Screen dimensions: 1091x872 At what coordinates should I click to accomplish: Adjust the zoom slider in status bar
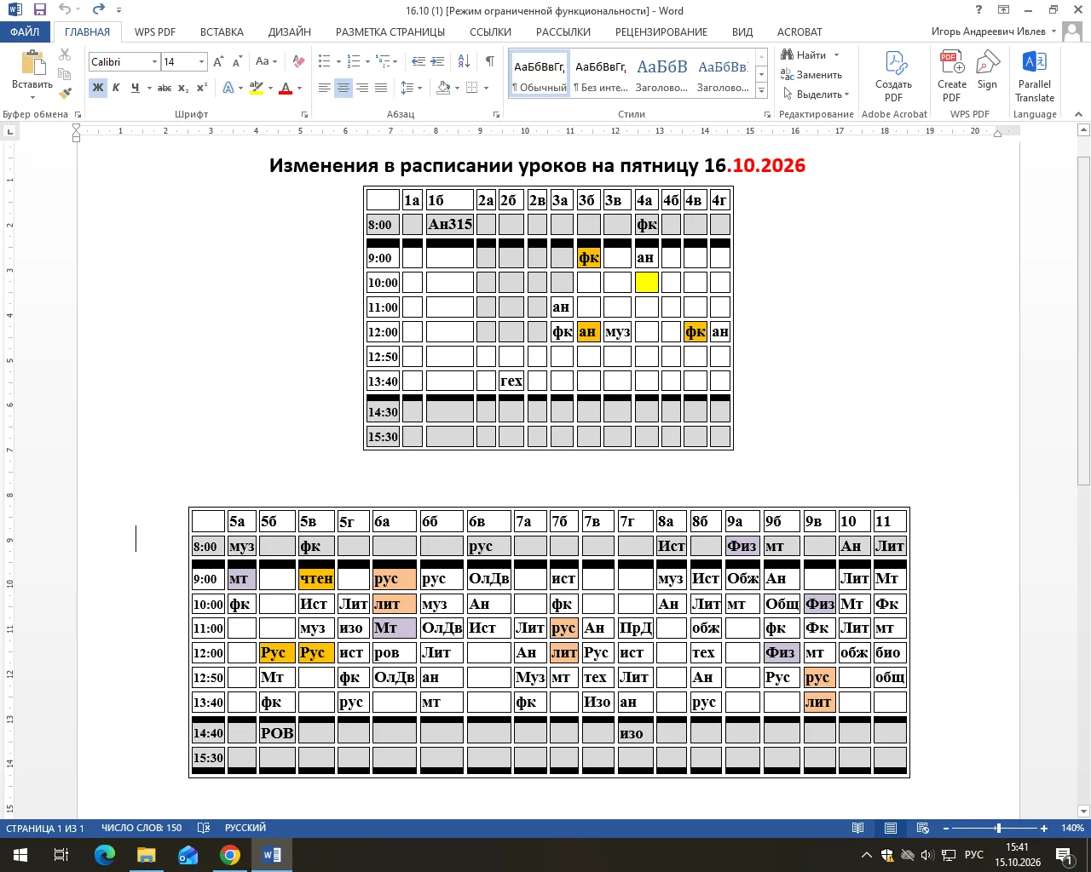pos(998,828)
